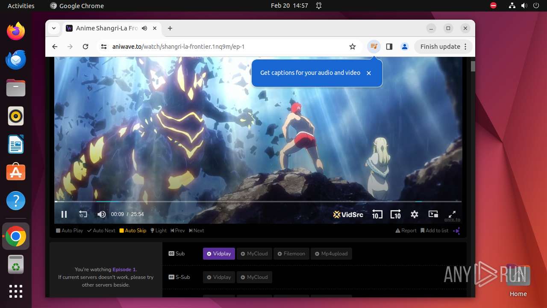Show Applications grid
547x308 pixels.
click(16, 291)
